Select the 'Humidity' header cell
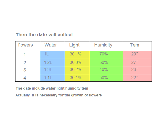This screenshot has width=166, height=124. [106, 46]
